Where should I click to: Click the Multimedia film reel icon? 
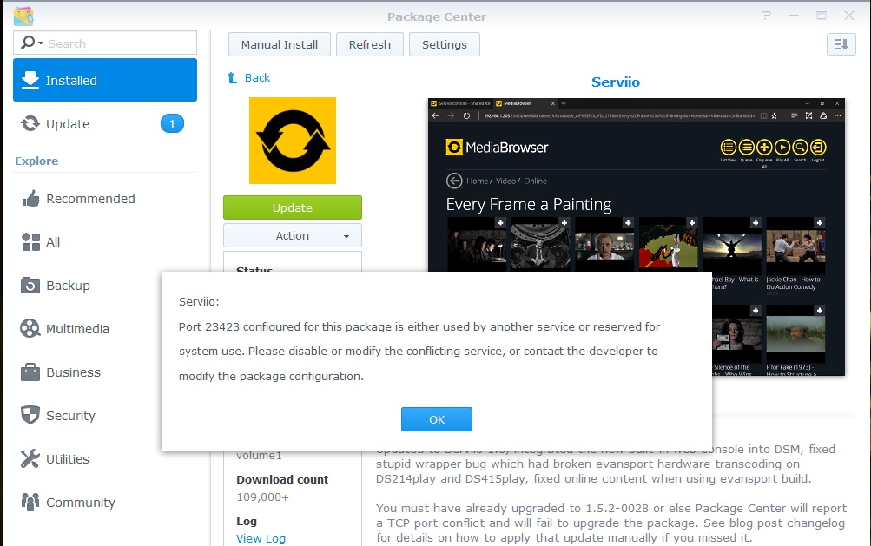pos(30,328)
